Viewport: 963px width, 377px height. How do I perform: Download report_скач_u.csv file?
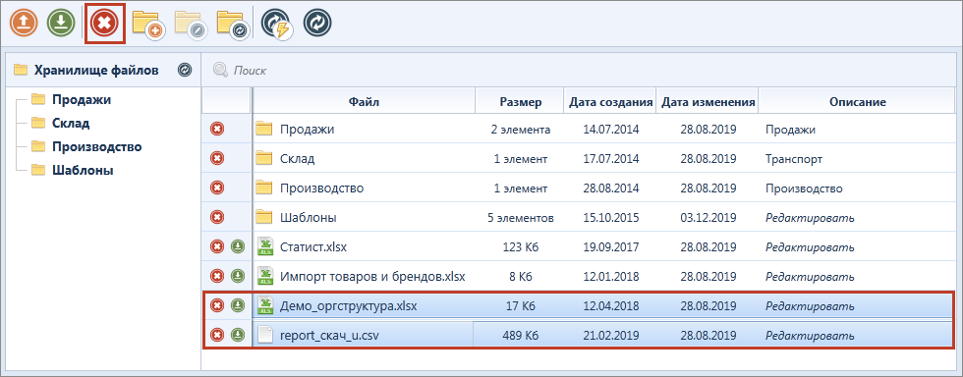pyautogui.click(x=237, y=335)
